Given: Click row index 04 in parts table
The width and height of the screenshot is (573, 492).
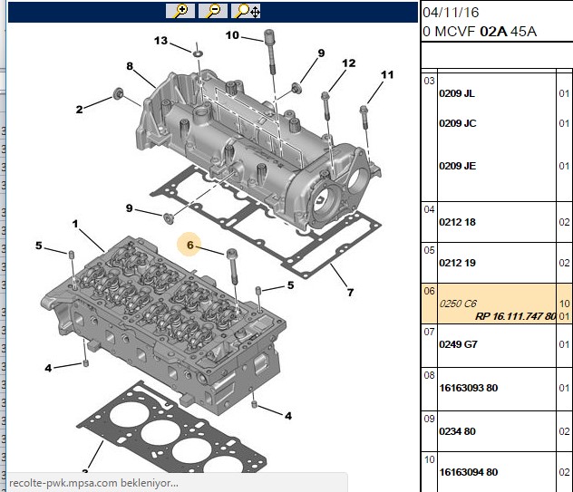Looking at the screenshot, I should pyautogui.click(x=429, y=209).
